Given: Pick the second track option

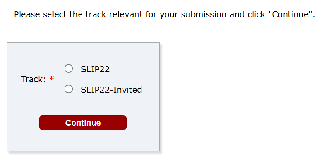Looking at the screenshot, I should click(69, 89).
